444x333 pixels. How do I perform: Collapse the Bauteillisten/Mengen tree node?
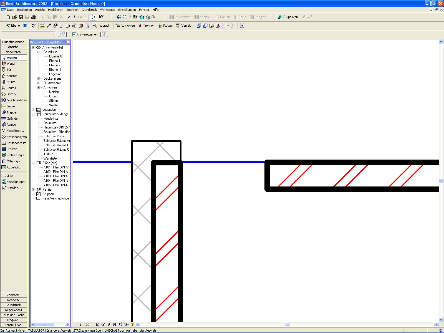tap(33, 114)
